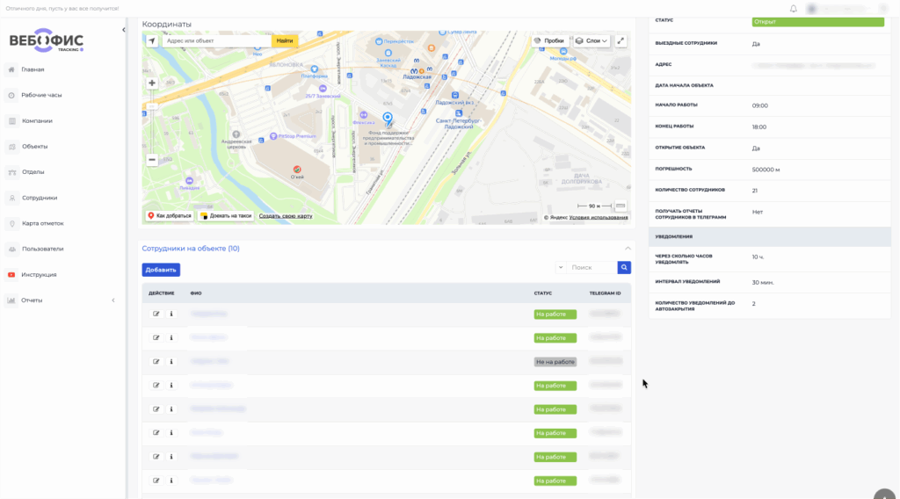Zoom in the map with plus button
The image size is (900, 499).
click(152, 83)
